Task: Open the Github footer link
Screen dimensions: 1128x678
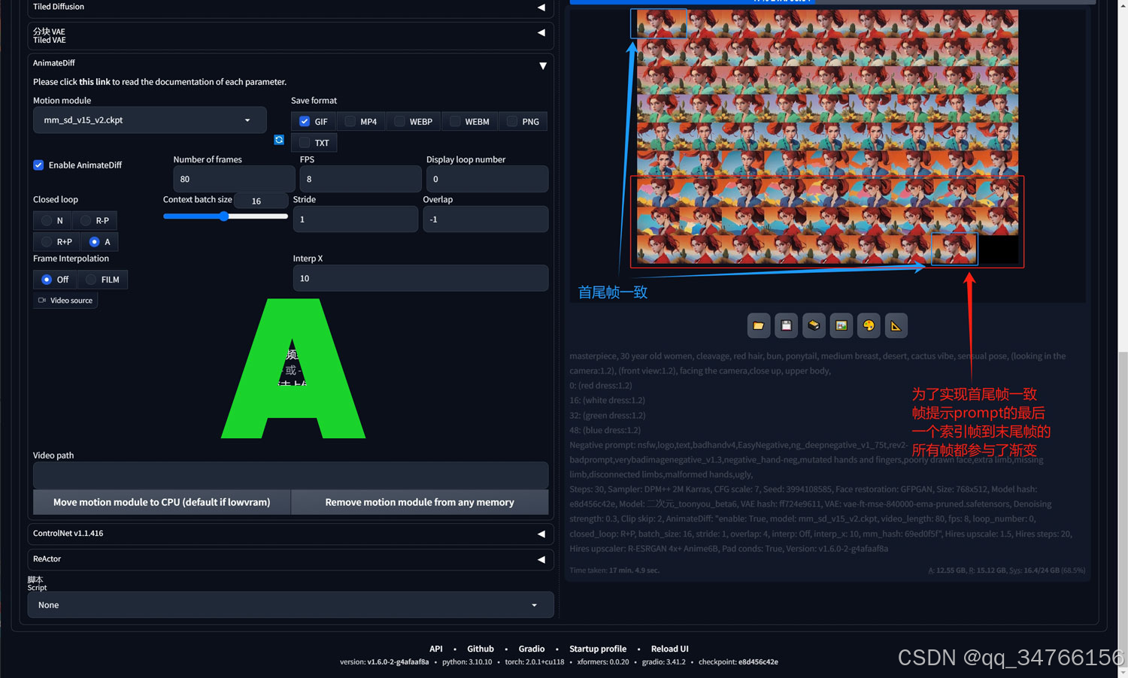Action: pyautogui.click(x=480, y=649)
